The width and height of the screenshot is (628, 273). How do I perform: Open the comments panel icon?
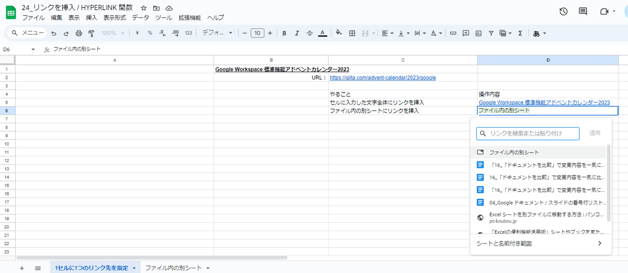pos(583,12)
